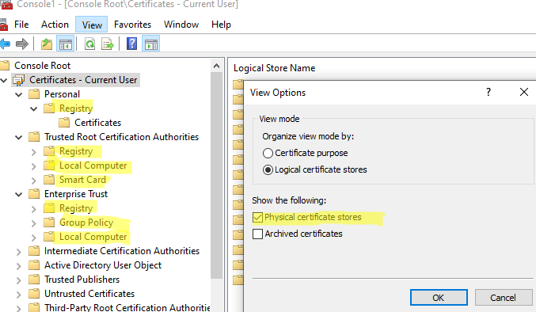The width and height of the screenshot is (536, 312).
Task: Click the Back arrow toolbar icon
Action: point(5,44)
